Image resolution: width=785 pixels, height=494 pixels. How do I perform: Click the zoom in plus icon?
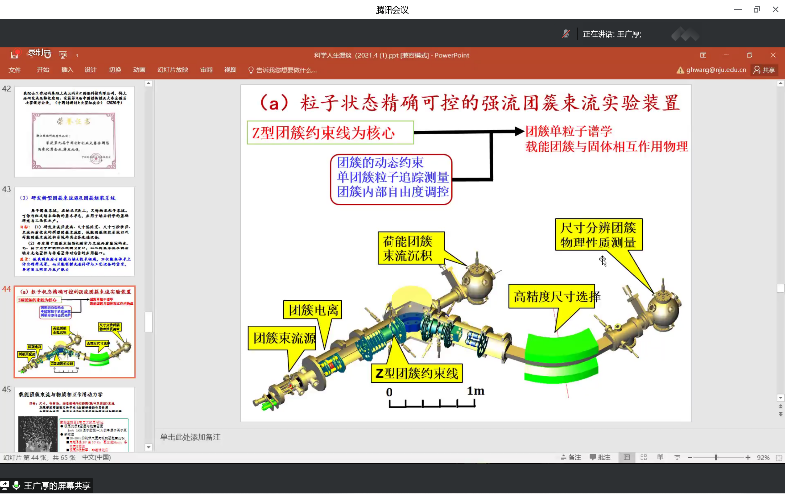748,457
